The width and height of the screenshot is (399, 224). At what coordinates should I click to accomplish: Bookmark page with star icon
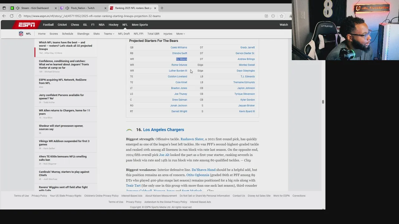coord(281,16)
